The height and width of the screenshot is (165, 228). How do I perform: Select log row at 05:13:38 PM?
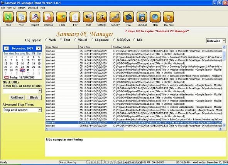pyautogui.click(x=134, y=76)
